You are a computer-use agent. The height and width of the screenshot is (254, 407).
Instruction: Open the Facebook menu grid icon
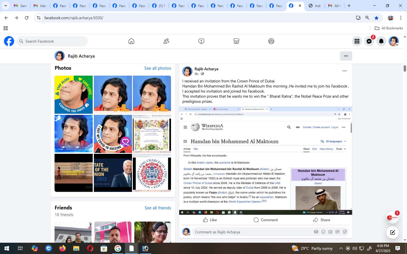pos(357,41)
